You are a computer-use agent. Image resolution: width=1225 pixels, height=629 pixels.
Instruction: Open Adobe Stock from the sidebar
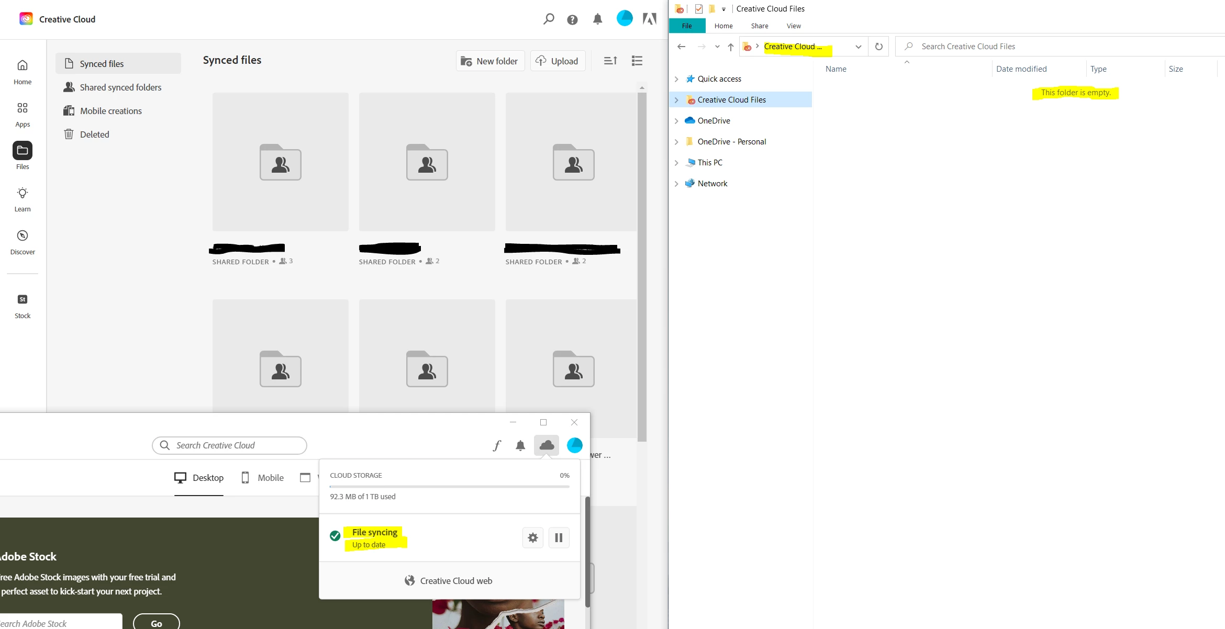point(22,306)
